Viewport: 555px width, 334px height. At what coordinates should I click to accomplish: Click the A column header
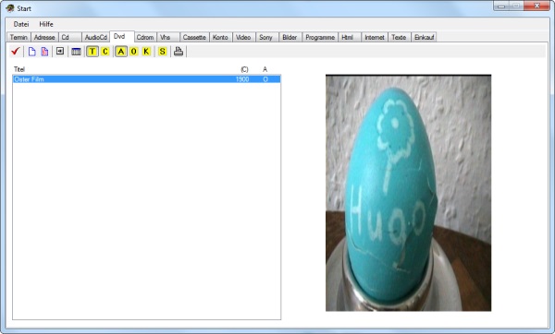pos(265,69)
